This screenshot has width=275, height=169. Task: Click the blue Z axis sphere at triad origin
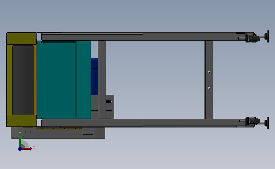[20, 149]
